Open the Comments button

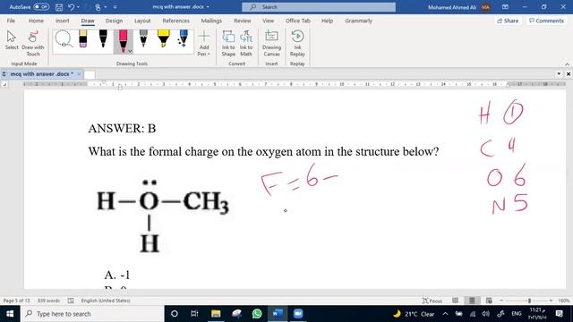[546, 21]
